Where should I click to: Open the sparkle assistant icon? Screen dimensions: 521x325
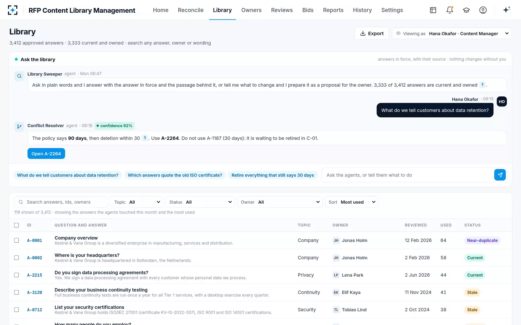tap(507, 10)
